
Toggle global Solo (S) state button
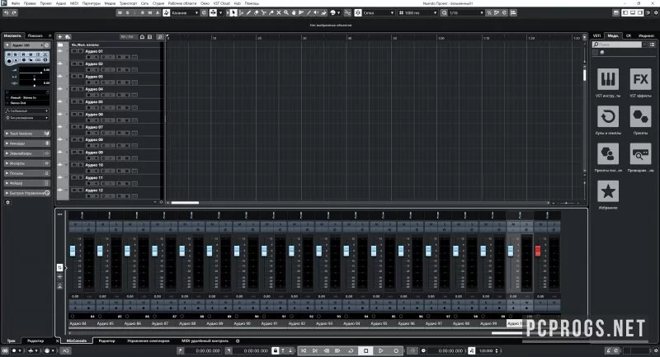(x=128, y=13)
